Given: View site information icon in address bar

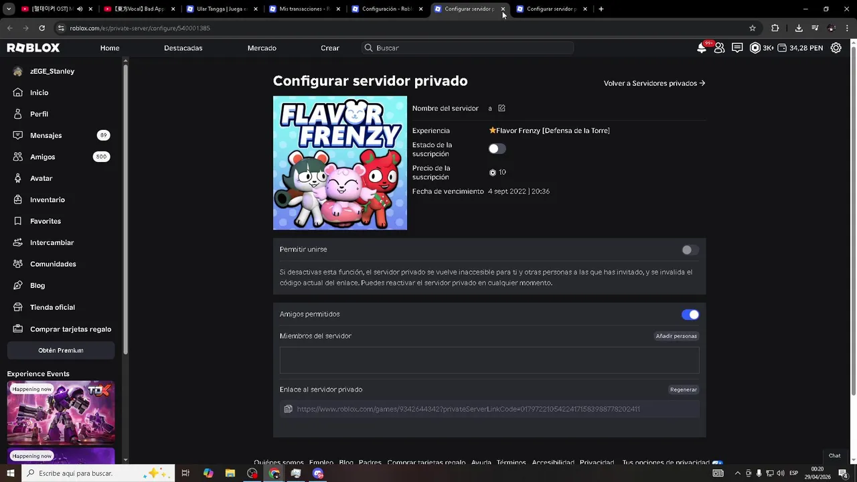Looking at the screenshot, I should (61, 28).
